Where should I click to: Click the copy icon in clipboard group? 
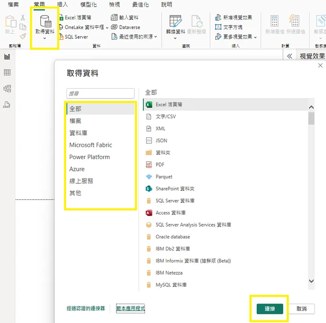coord(22,27)
